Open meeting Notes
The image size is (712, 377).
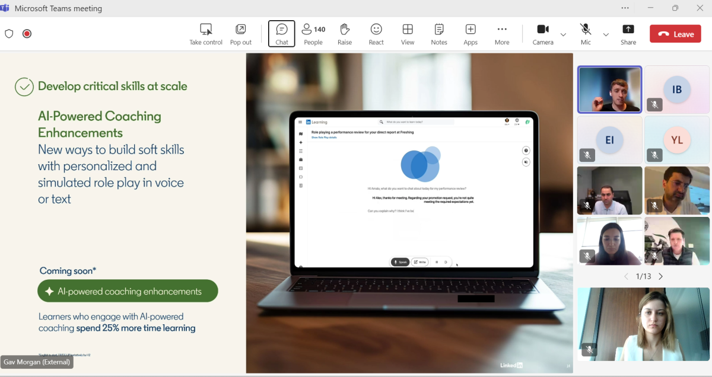click(x=439, y=34)
